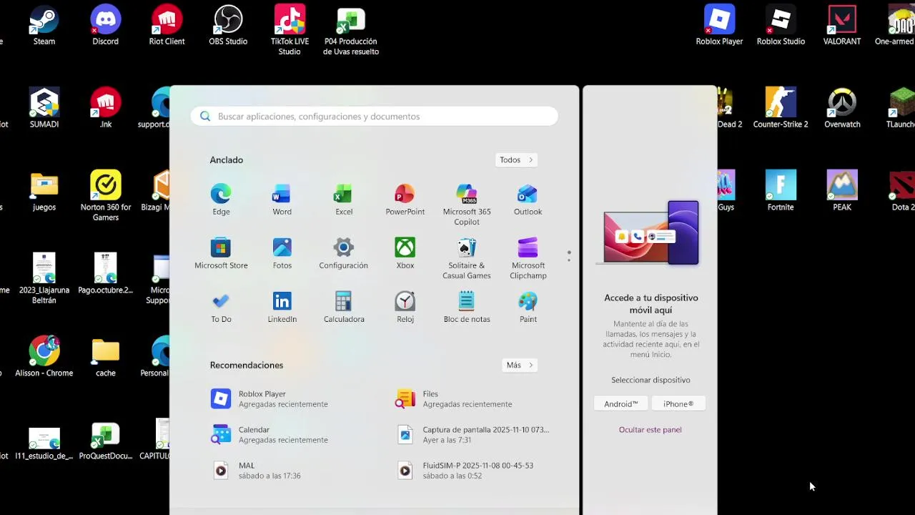Select the Riot Client desktop shortcut
The height and width of the screenshot is (515, 915).
(167, 26)
